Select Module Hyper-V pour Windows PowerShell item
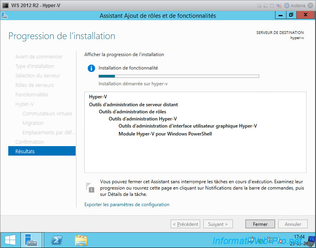 (165, 134)
